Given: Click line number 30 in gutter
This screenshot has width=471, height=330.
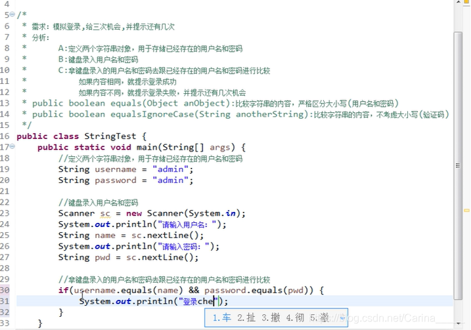Looking at the screenshot, I should pos(5,290).
